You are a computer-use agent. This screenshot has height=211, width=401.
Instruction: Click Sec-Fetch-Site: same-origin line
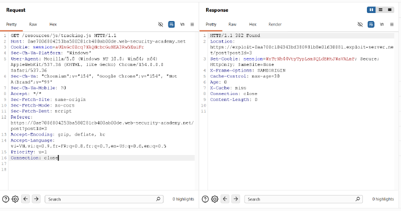coord(48,99)
